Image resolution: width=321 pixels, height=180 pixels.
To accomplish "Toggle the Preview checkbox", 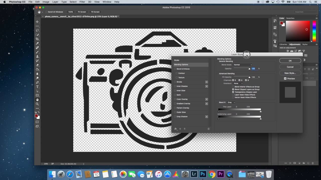I will [x=285, y=78].
